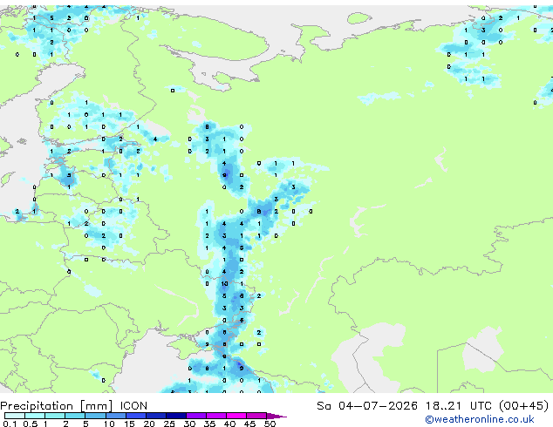Click the date 'Sa 04-07-2026'

tap(367, 406)
